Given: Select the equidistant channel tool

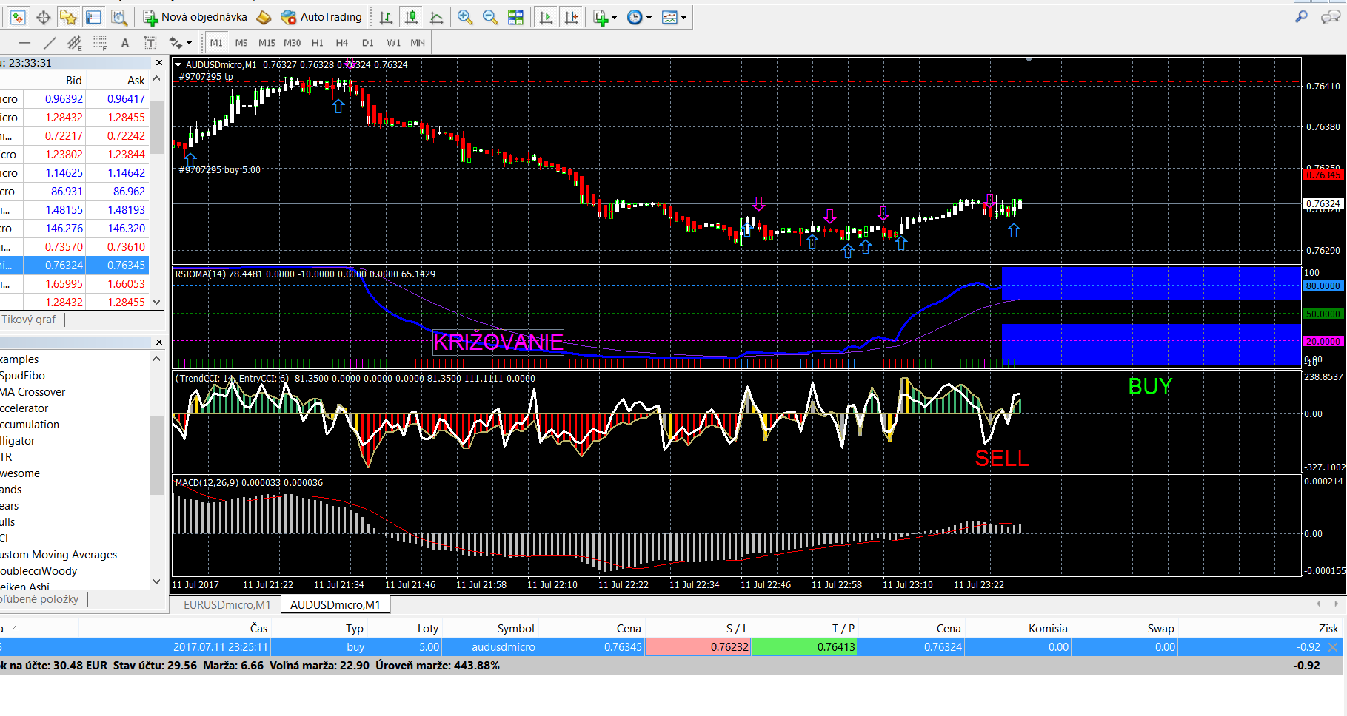Looking at the screenshot, I should [x=74, y=43].
